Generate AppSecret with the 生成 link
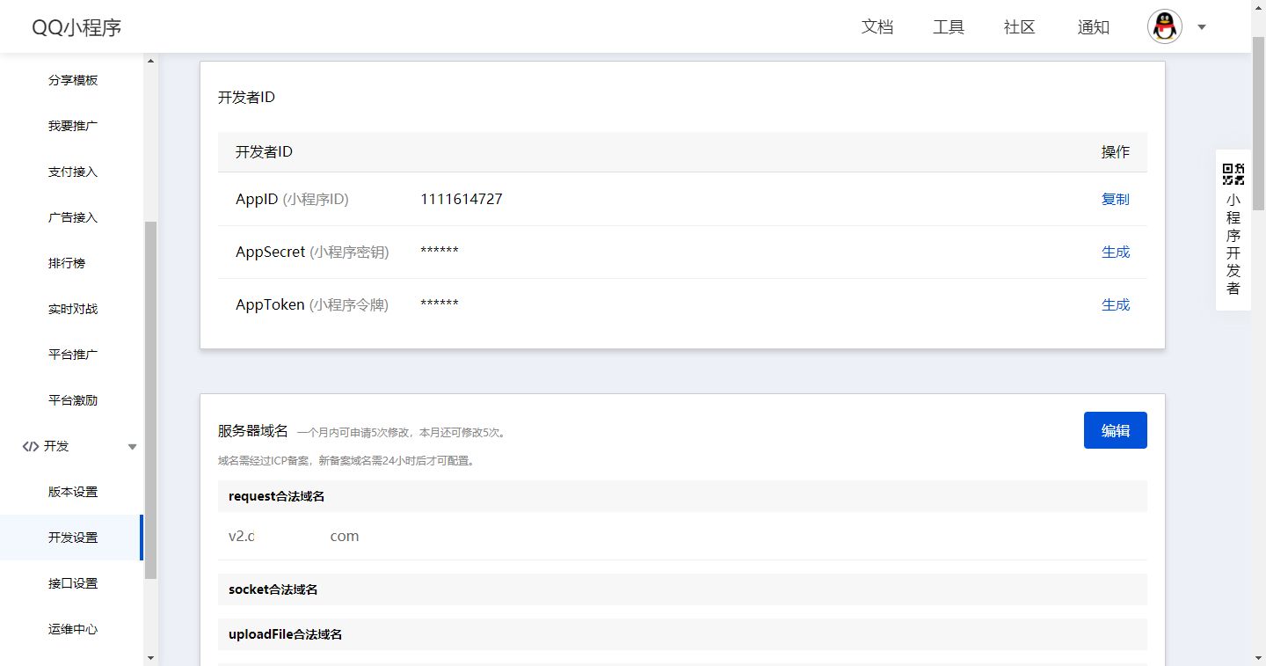 (1115, 252)
